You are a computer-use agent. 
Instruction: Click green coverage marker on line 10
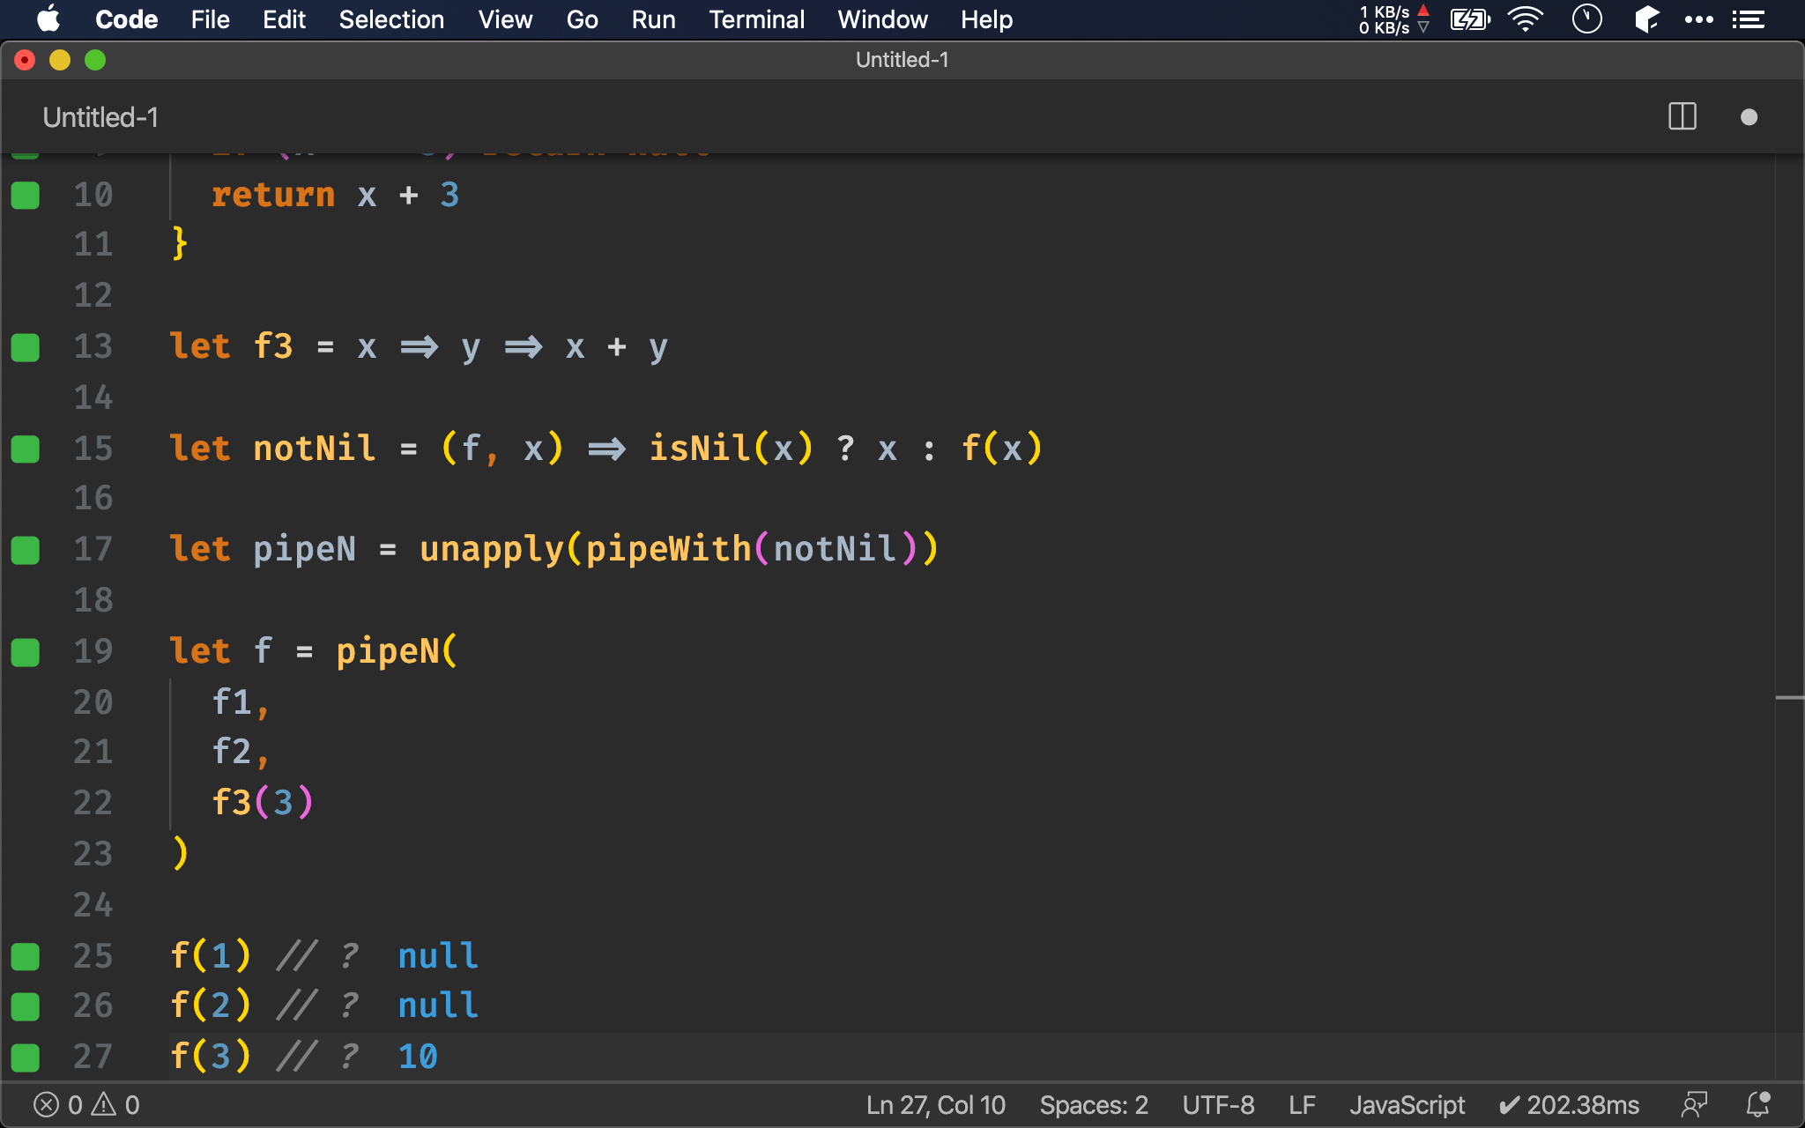click(26, 196)
